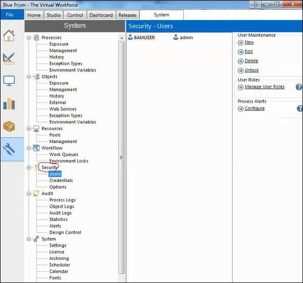Click the Security key tree icon

point(36,167)
